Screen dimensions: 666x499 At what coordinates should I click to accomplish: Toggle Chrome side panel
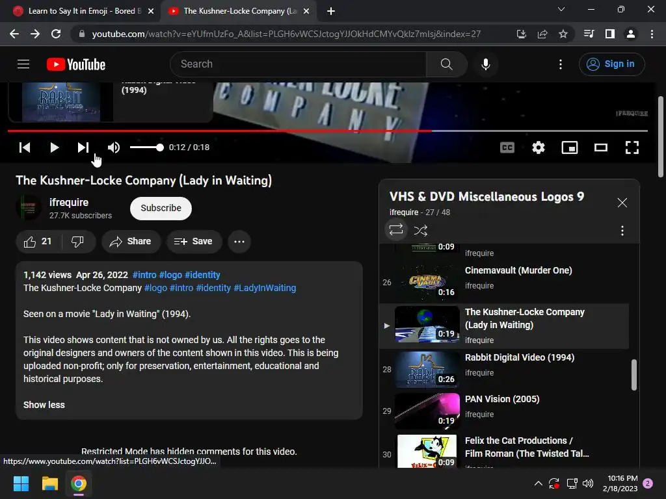point(610,34)
